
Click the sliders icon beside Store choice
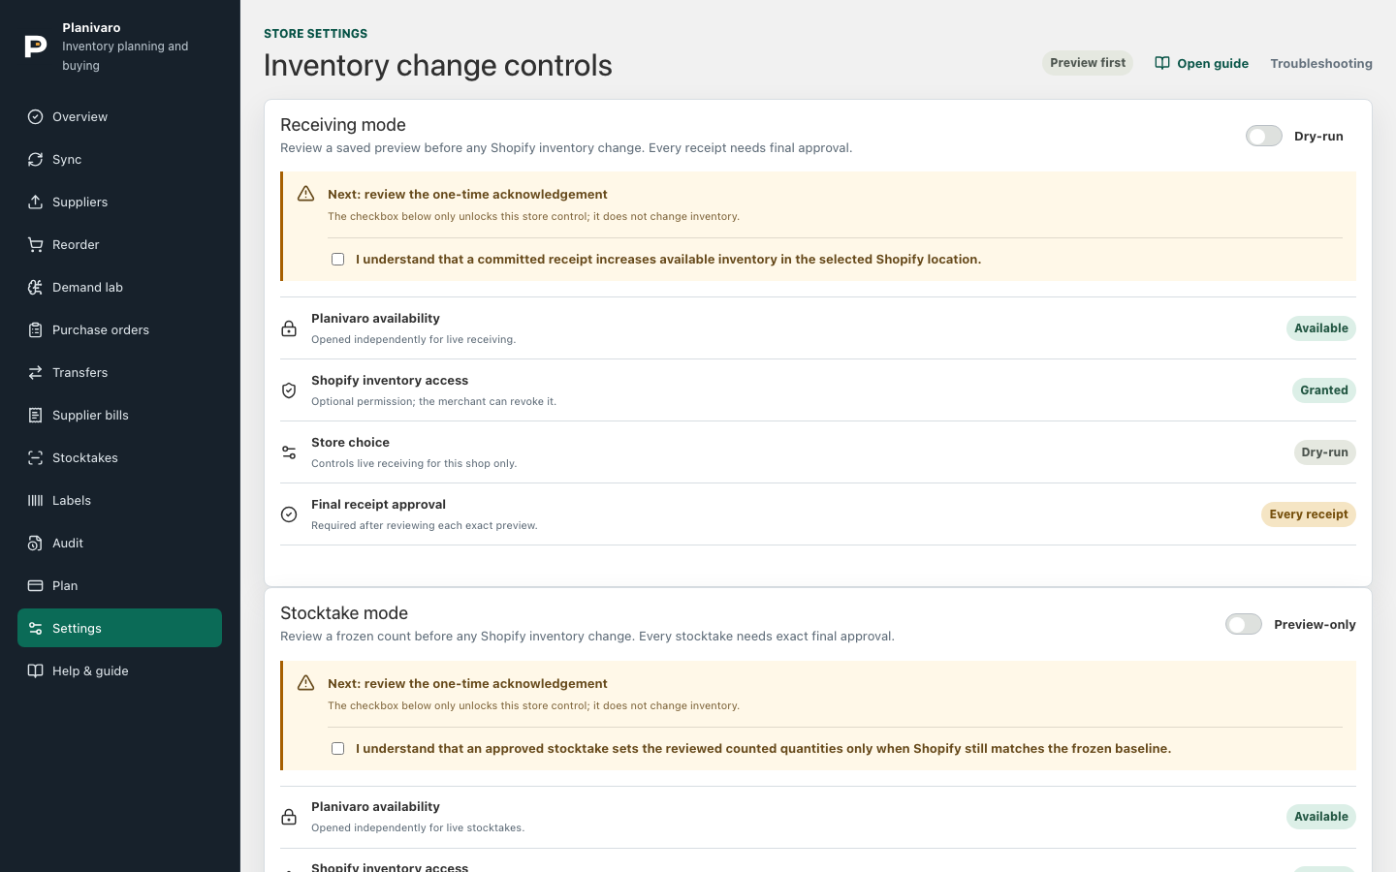(x=289, y=452)
